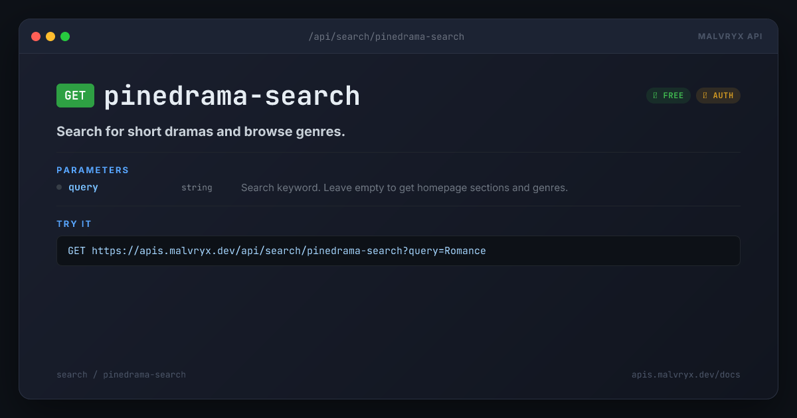
Task: Click the TRY IT section heading
Action: pyautogui.click(x=74, y=224)
